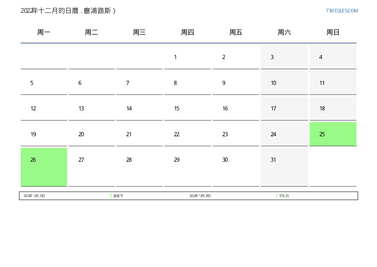
Task: Click the calendar title for December 2022
Action: tap(68, 11)
